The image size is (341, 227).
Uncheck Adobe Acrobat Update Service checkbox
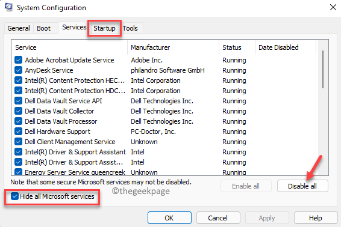point(18,60)
